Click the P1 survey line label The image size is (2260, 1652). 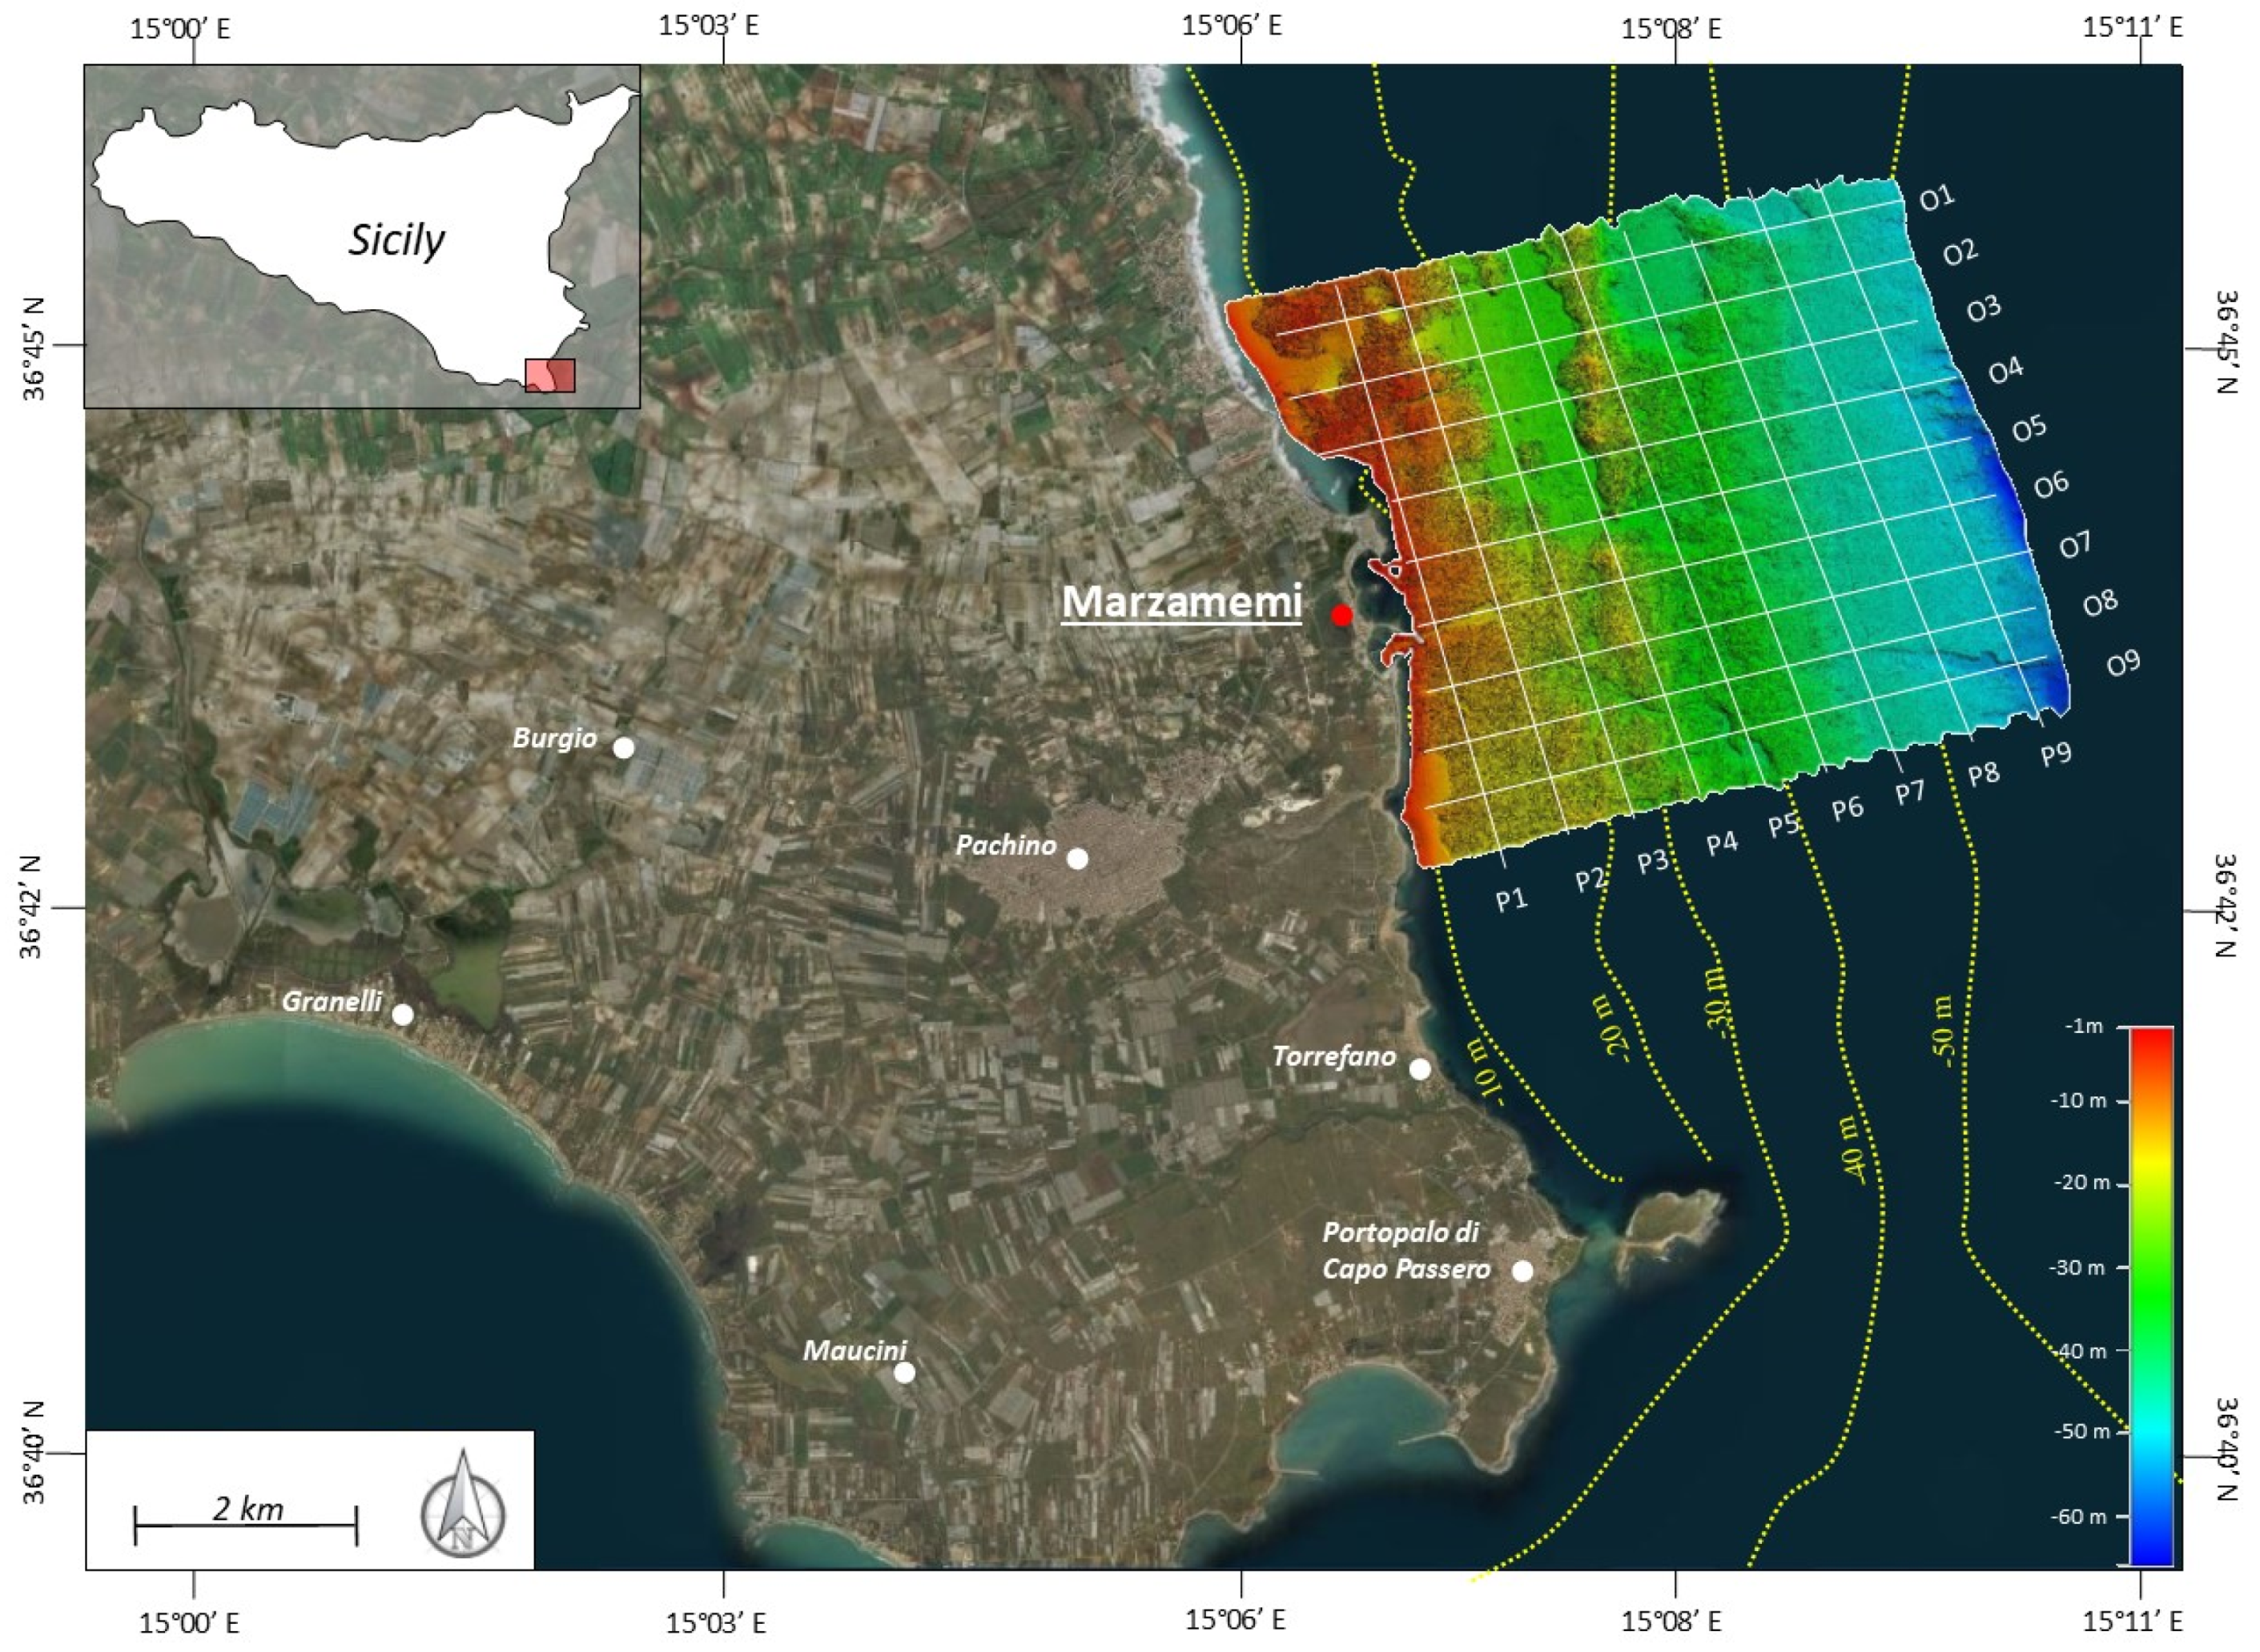click(x=1511, y=899)
